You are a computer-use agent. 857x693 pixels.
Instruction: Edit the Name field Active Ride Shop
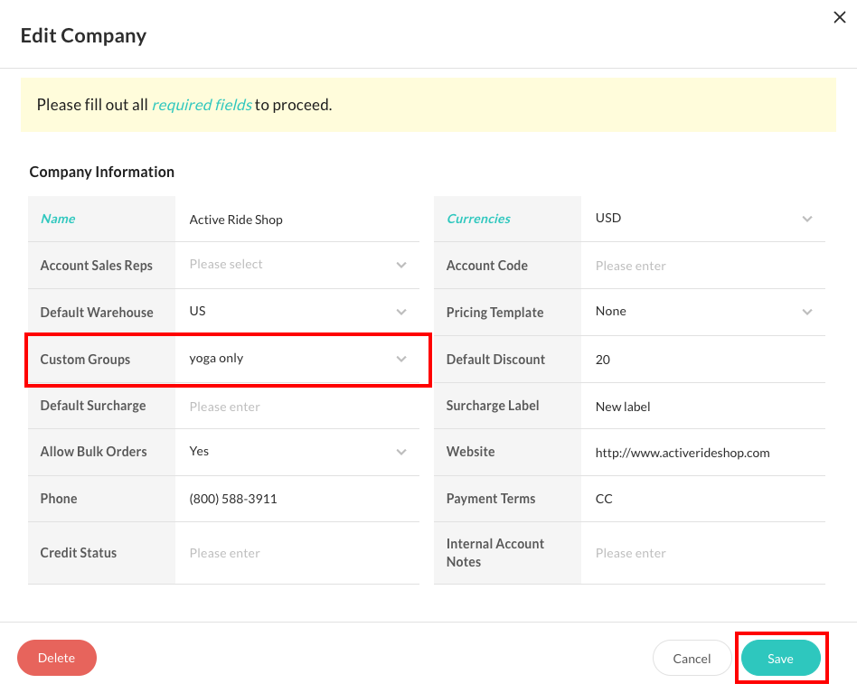tap(297, 220)
